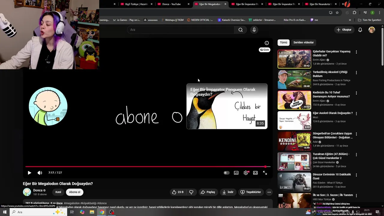The image size is (384, 216).
Task: Open Eğer Axolotl Olarak Doğsaydın thumbnail
Action: (294, 121)
